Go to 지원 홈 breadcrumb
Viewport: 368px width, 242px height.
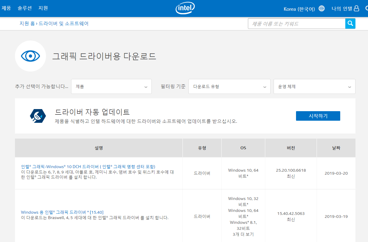click(27, 24)
